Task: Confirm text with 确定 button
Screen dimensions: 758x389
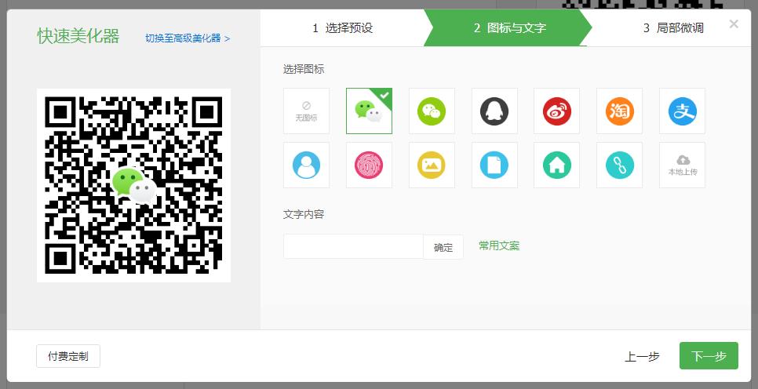Action: click(443, 247)
